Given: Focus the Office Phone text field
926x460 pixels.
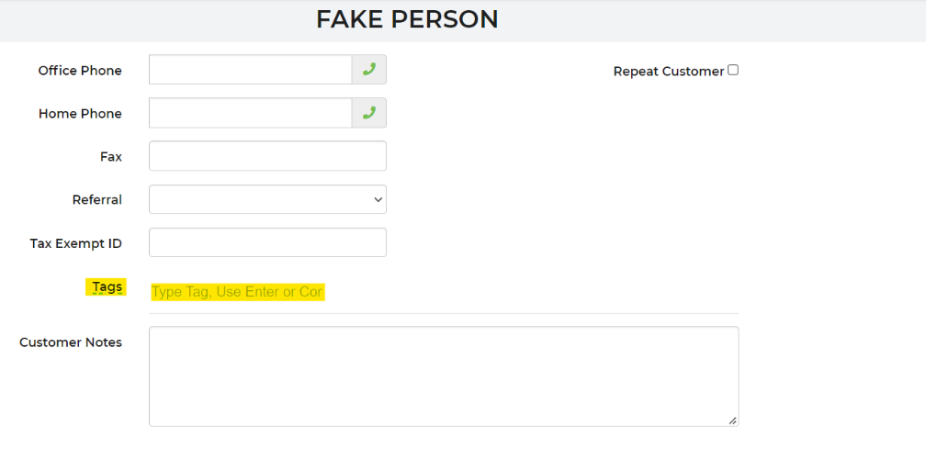Looking at the screenshot, I should click(251, 70).
